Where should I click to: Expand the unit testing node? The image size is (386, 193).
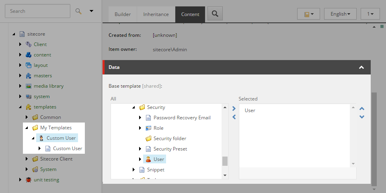click(x=20, y=180)
